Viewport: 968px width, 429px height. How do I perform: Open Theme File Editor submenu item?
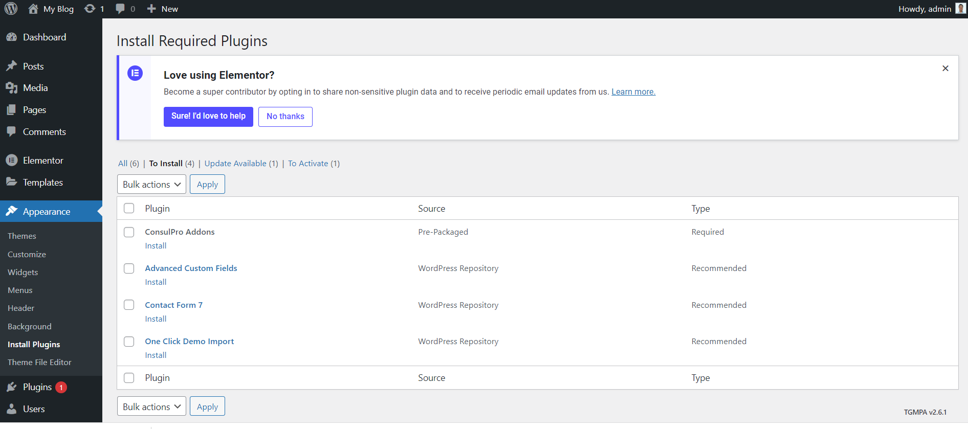click(39, 363)
